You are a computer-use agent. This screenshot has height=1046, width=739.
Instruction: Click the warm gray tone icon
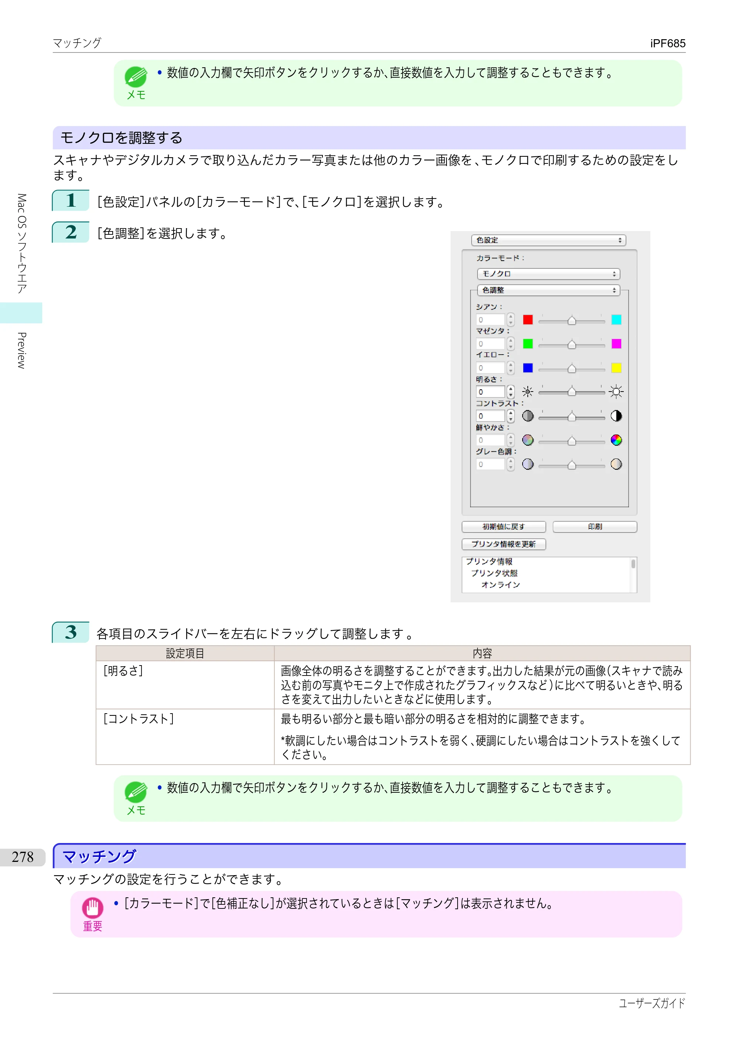[x=616, y=464]
